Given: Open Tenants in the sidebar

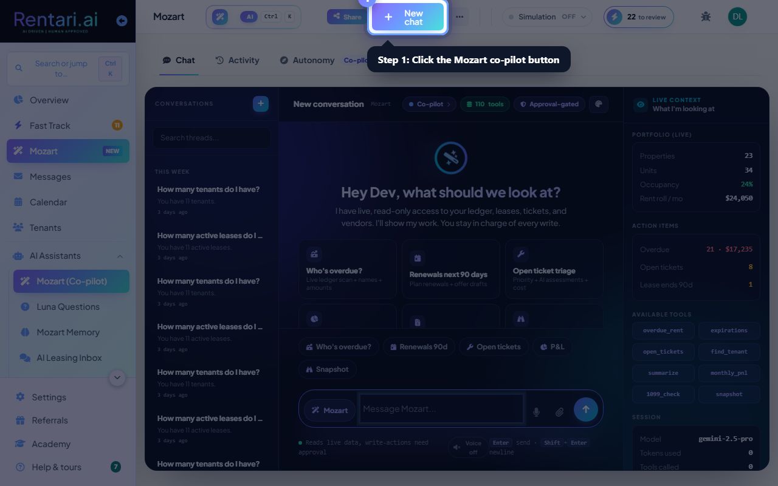Looking at the screenshot, I should point(68,228).
